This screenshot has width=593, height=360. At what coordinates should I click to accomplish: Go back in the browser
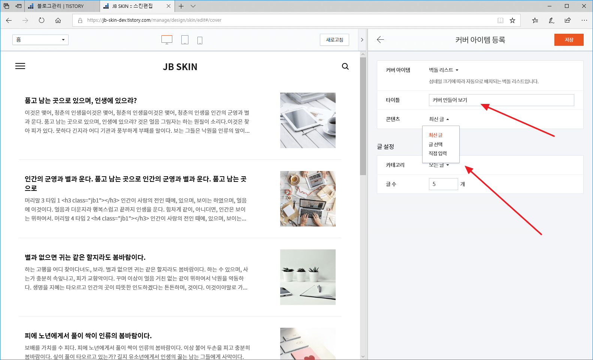point(9,20)
